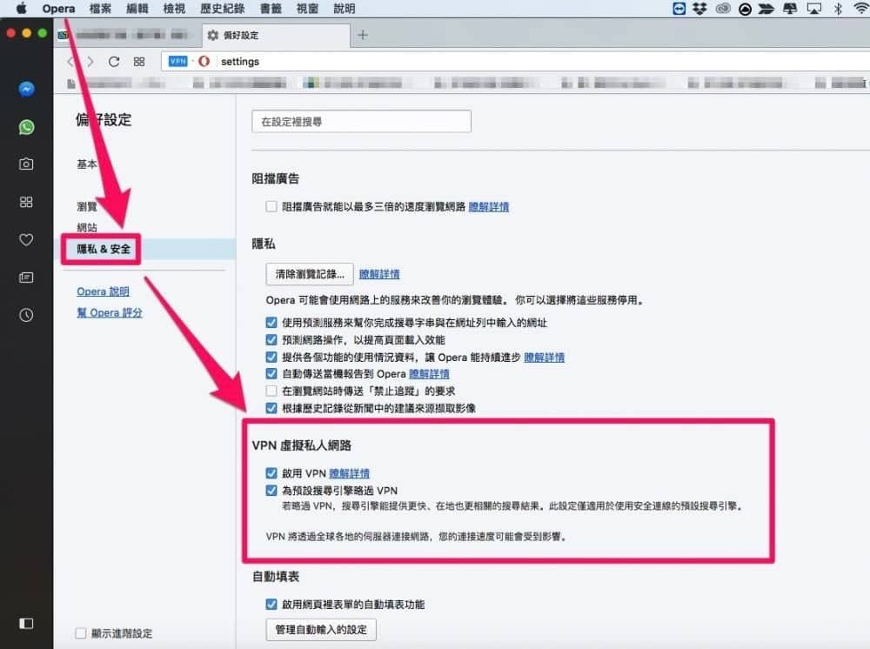Click the Dropbox menu bar icon

tap(699, 9)
